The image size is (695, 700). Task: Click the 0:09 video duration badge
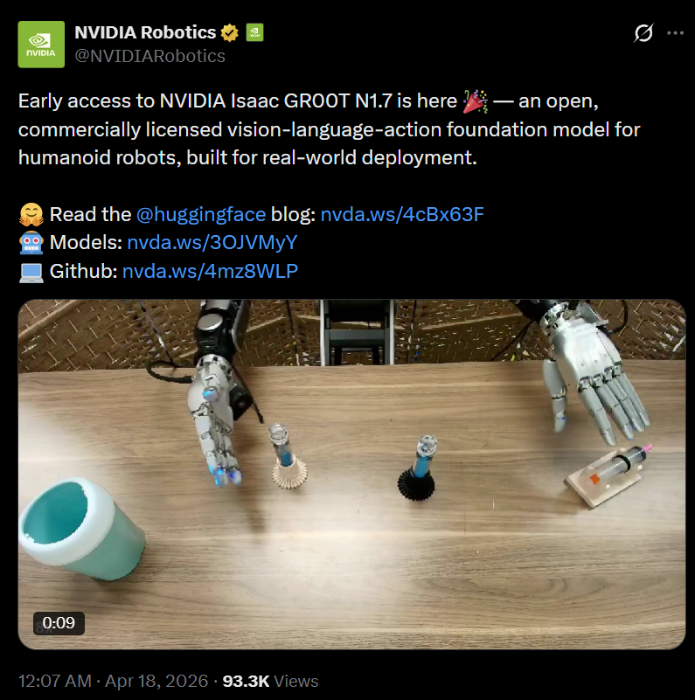click(59, 623)
